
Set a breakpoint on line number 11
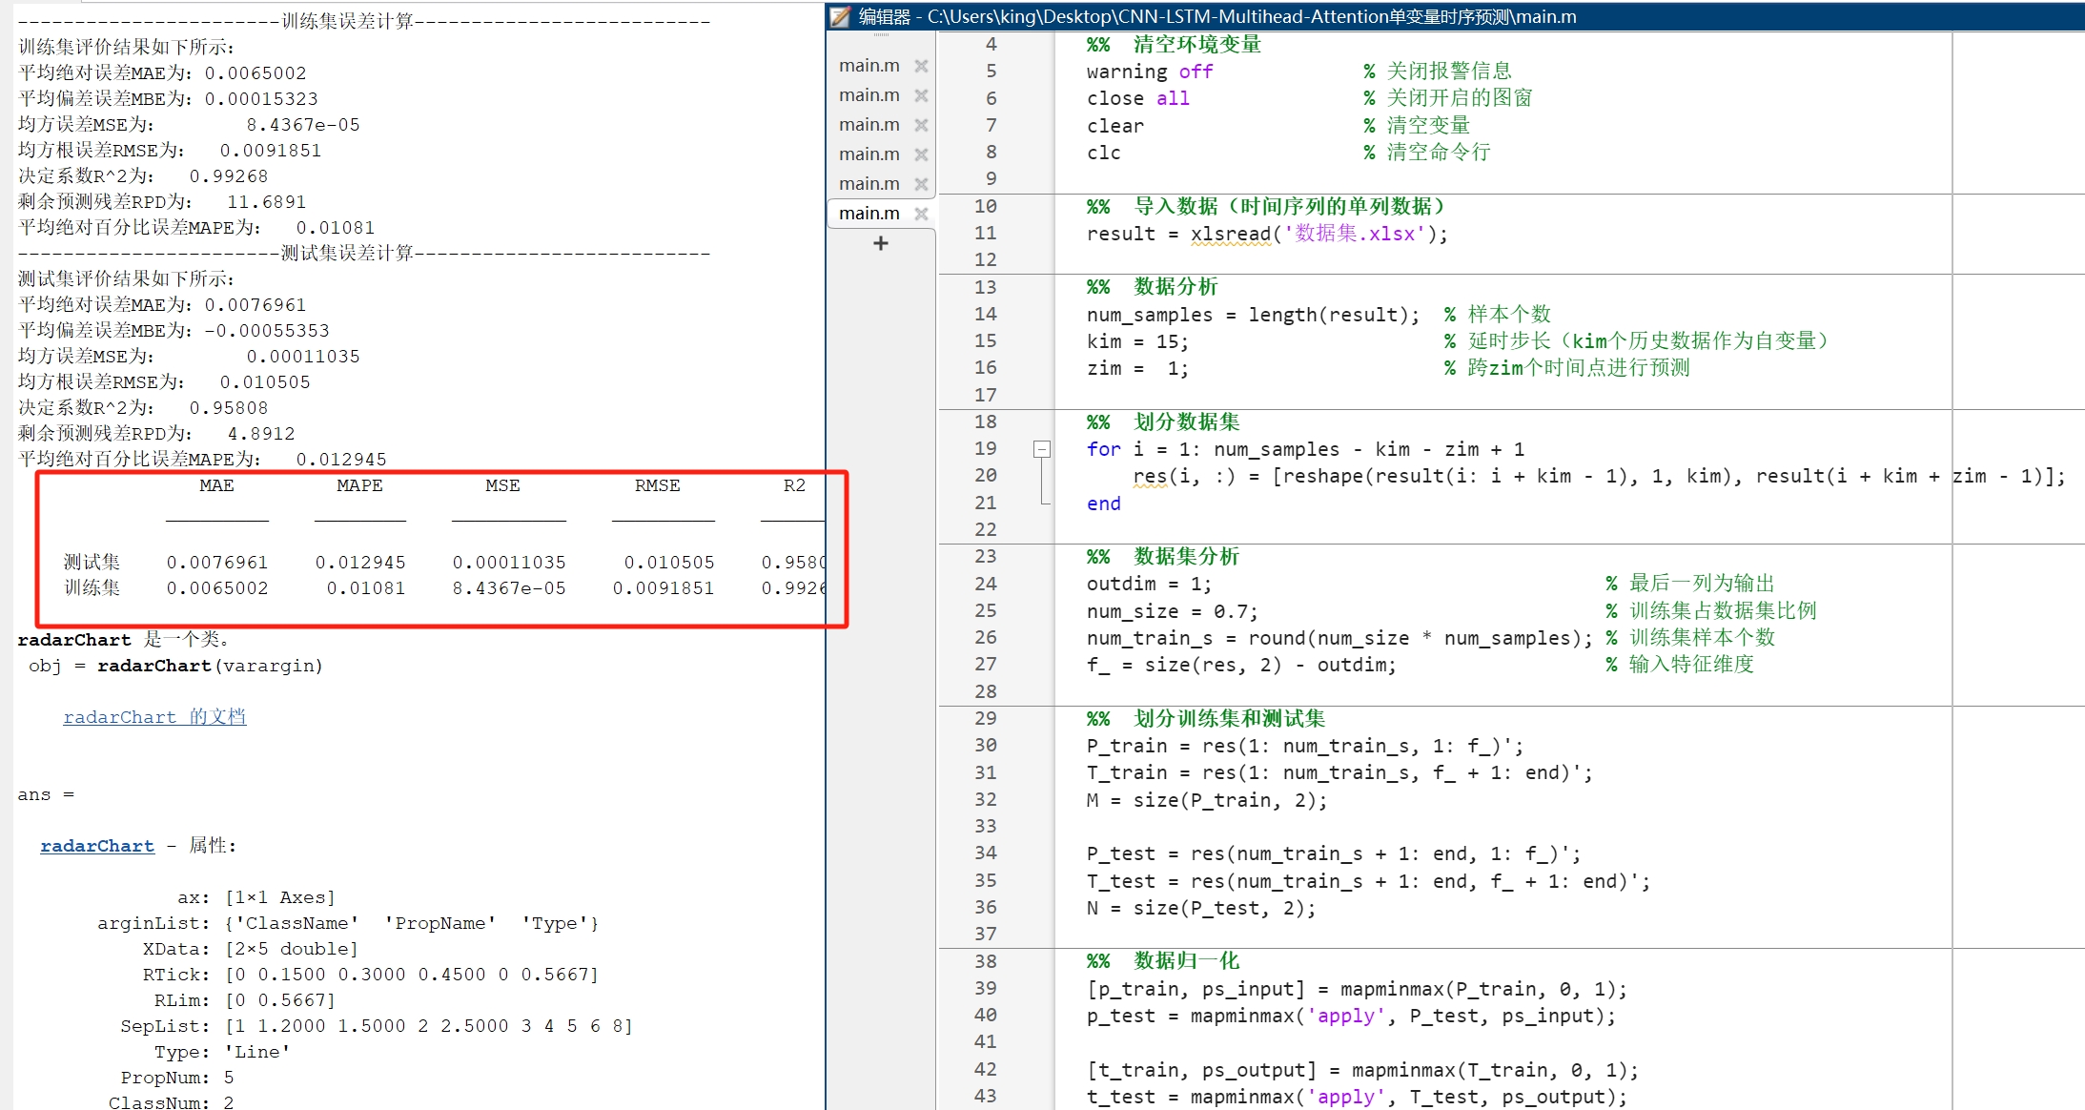pyautogui.click(x=985, y=234)
